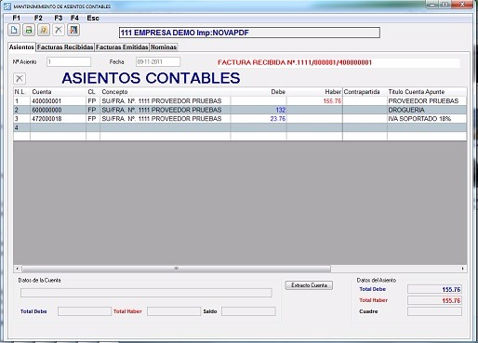Screen dimensions: 478x343
Task: Click the Fecha date field
Action: tap(158, 61)
